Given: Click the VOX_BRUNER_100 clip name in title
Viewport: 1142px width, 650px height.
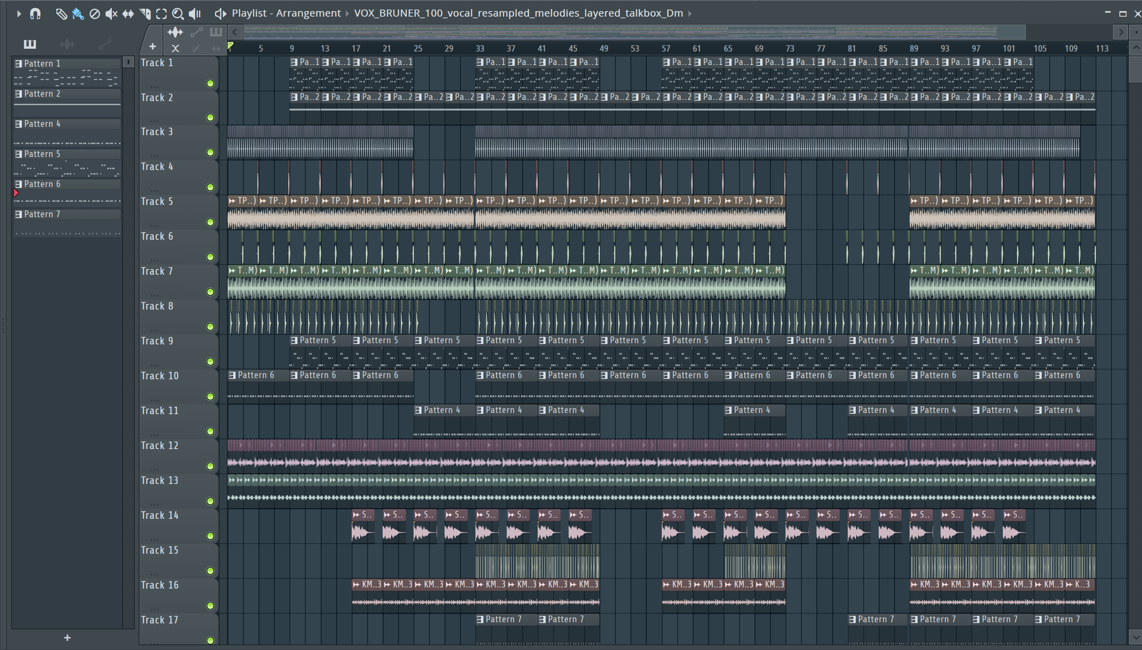Looking at the screenshot, I should pos(519,13).
